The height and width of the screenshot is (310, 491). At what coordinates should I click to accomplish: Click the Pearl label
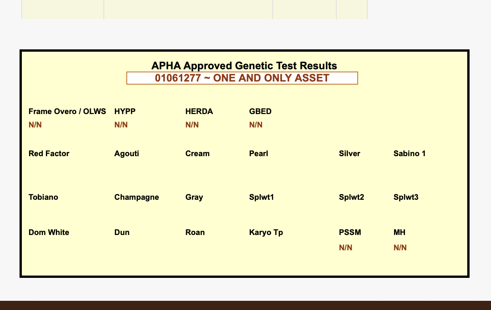coord(259,153)
